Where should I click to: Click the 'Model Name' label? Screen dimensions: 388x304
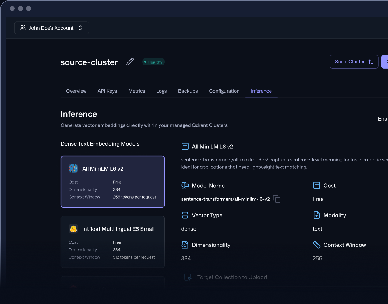tap(208, 186)
